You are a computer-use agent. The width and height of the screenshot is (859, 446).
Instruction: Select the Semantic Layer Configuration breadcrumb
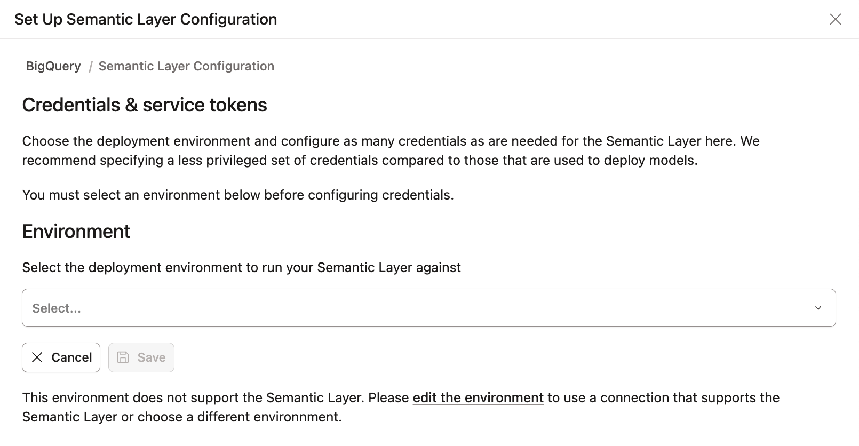click(x=186, y=66)
